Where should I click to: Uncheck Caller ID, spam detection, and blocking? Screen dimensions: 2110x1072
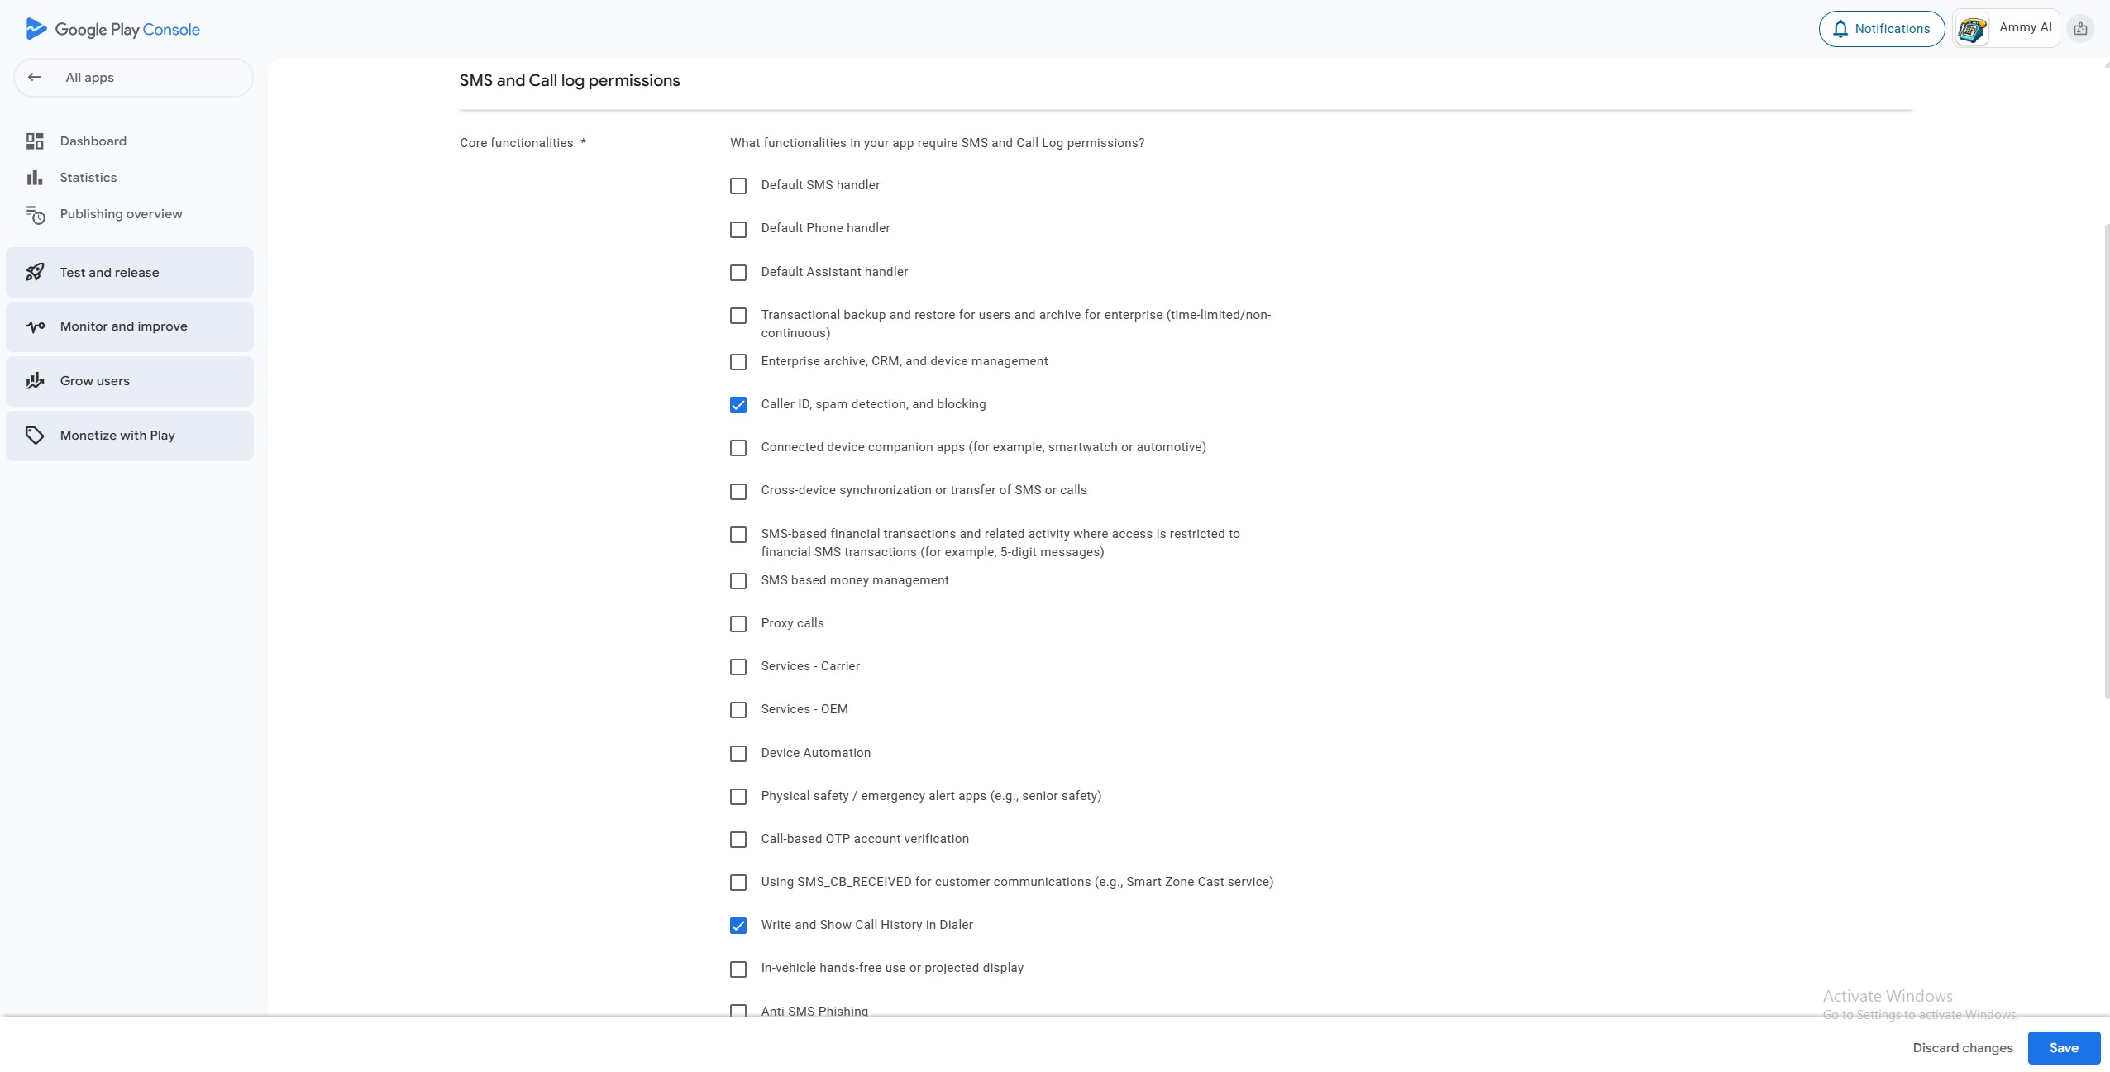pyautogui.click(x=738, y=405)
